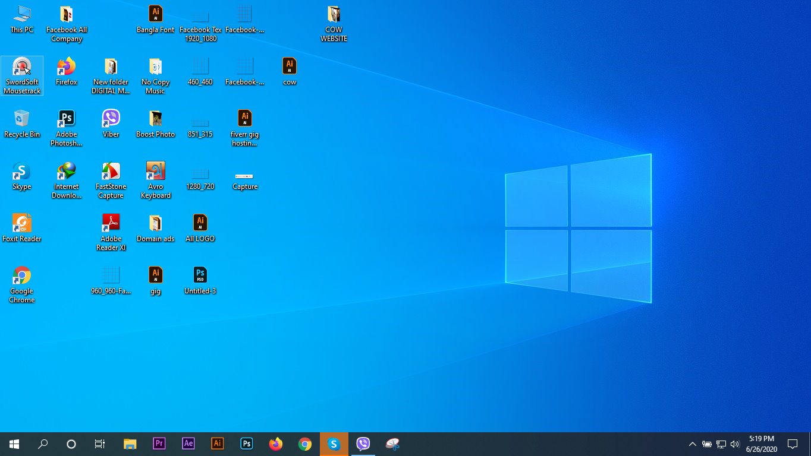Image resolution: width=811 pixels, height=456 pixels.
Task: Select the Foxit Reader shortcut
Action: tap(22, 229)
